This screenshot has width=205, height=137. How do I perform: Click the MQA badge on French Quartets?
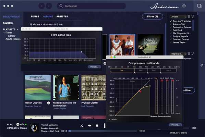(x=48, y=103)
